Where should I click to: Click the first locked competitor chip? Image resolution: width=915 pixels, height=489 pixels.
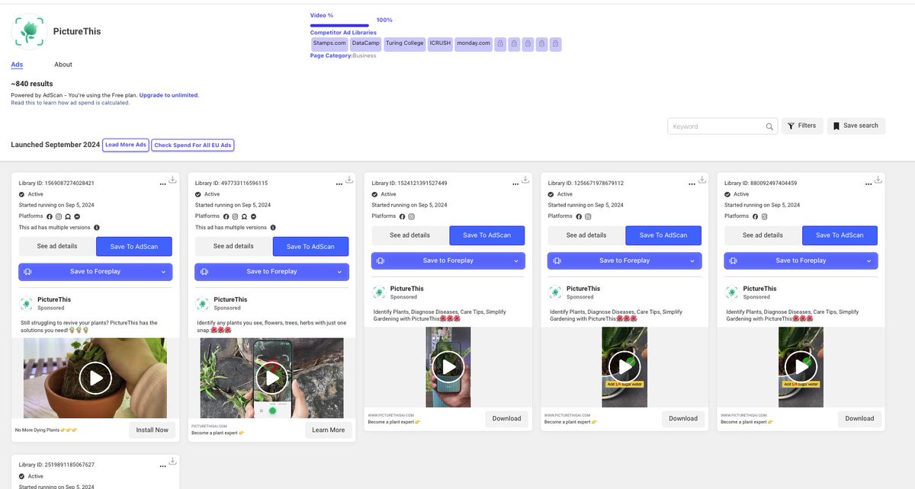(x=500, y=44)
